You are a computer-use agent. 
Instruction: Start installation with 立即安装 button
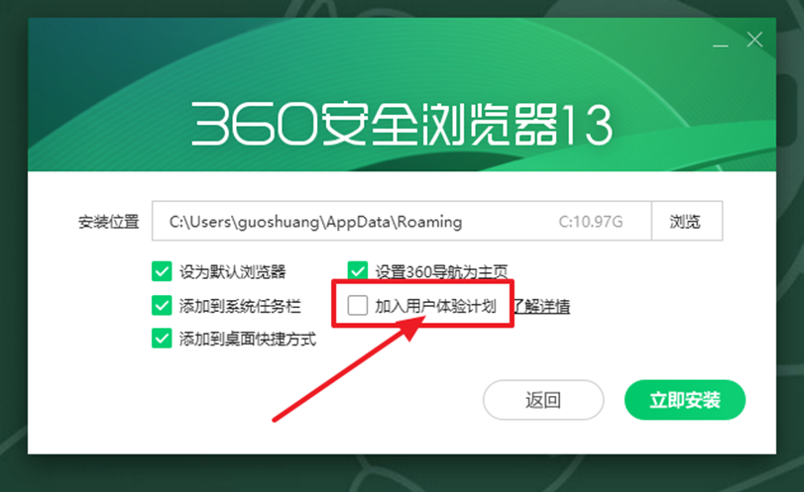684,400
